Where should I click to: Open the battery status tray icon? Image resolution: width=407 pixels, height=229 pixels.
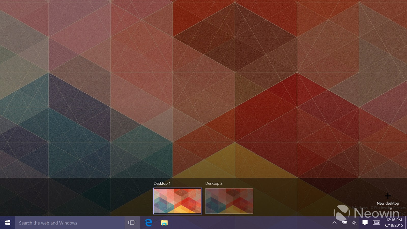tap(344, 223)
